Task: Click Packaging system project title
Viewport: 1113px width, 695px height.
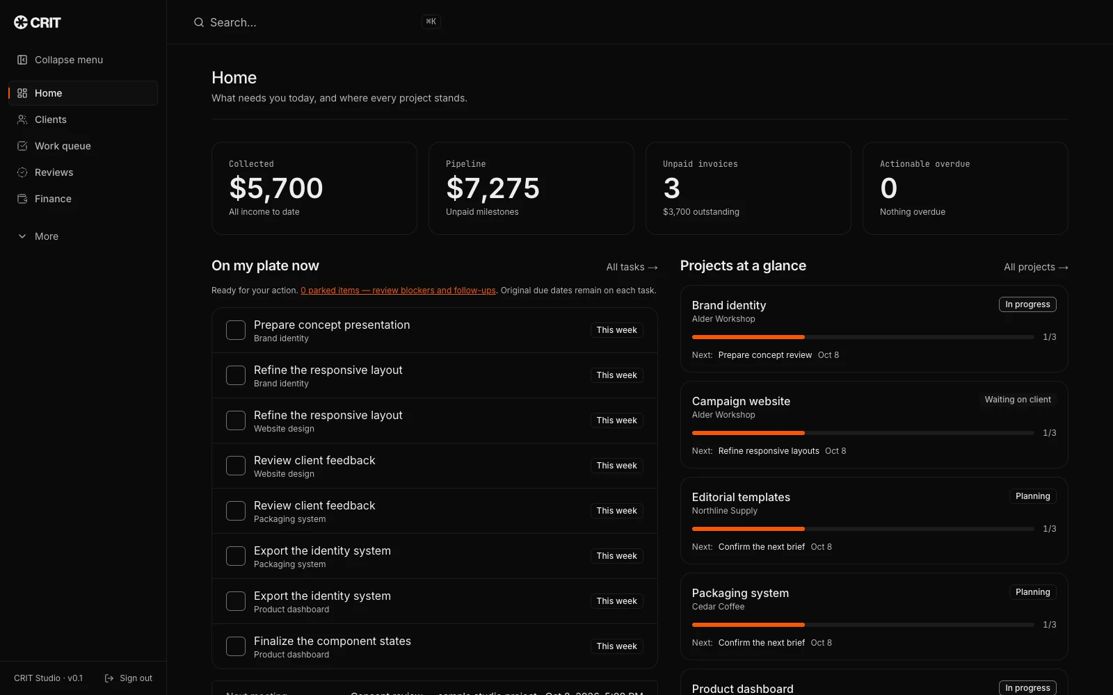Action: click(740, 593)
